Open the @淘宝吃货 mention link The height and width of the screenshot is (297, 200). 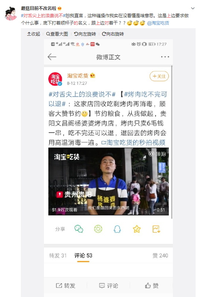[x=158, y=23]
